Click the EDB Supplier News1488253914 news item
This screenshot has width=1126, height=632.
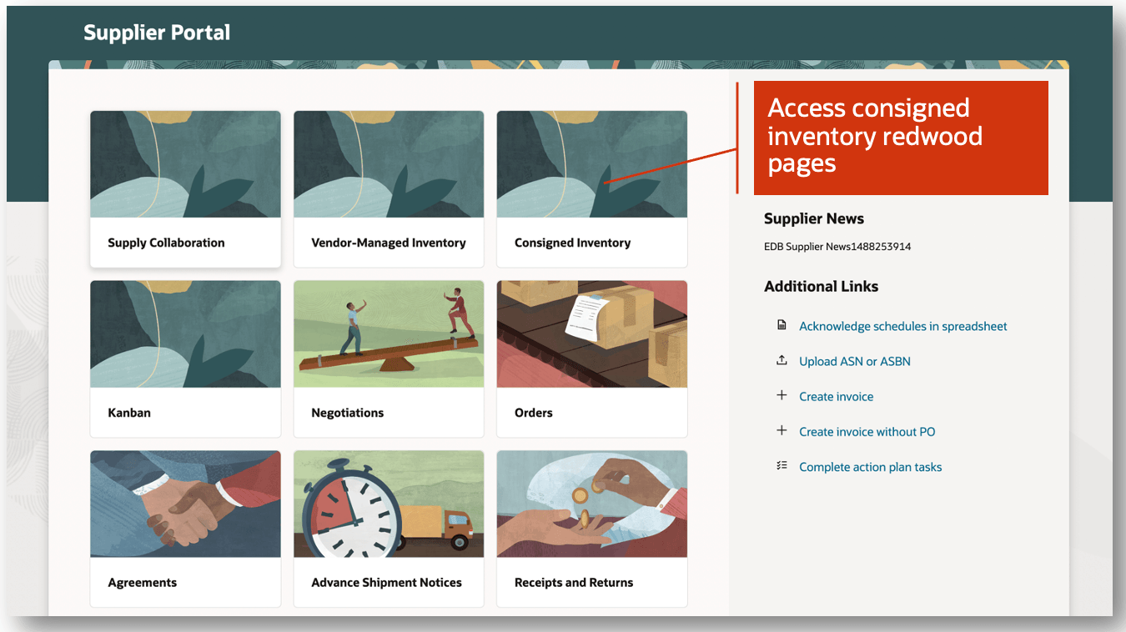pyautogui.click(x=837, y=246)
